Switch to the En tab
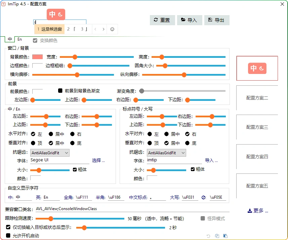The width and height of the screenshot is (288, 240). [19, 39]
